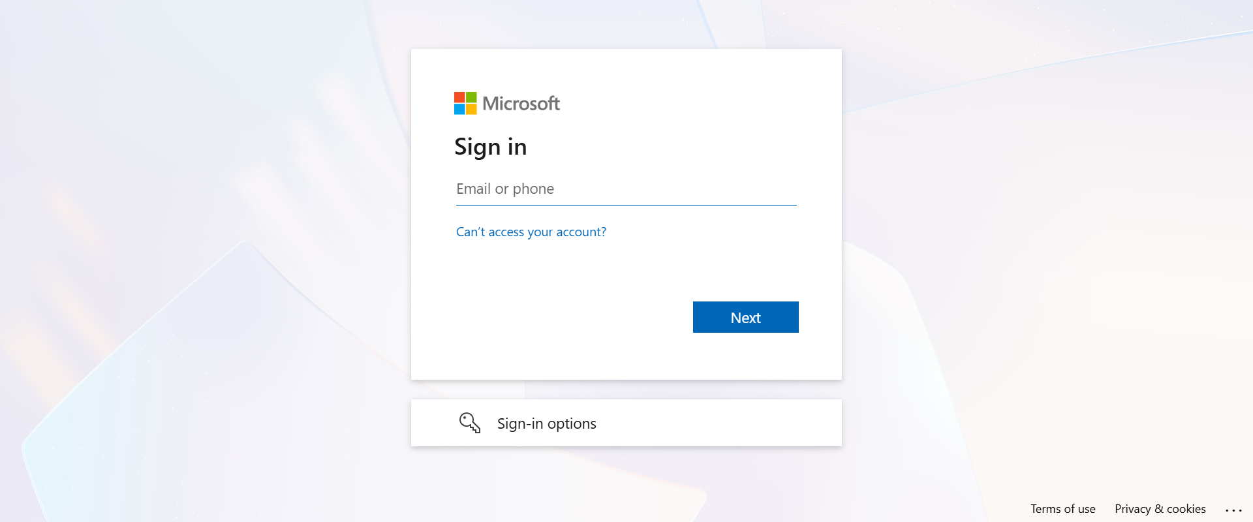The image size is (1253, 522).
Task: Select the Sign-in options label
Action: click(x=547, y=423)
